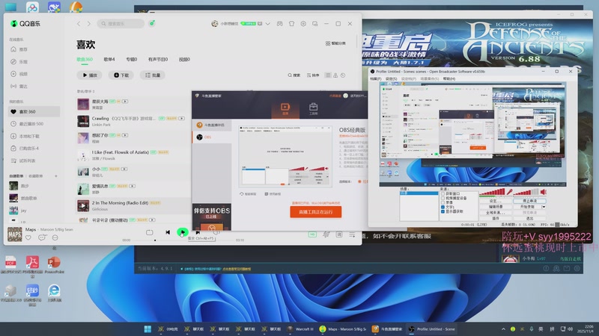Open the 帮助(H) menu in OBS

point(449,79)
